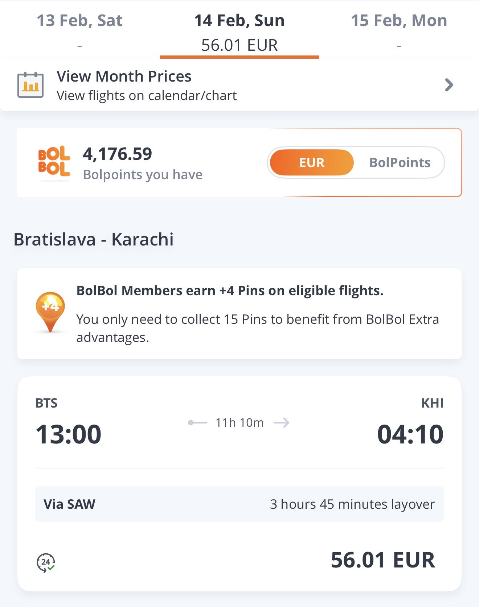
Task: Select the 15 Feb, Mon date tab
Action: (399, 30)
